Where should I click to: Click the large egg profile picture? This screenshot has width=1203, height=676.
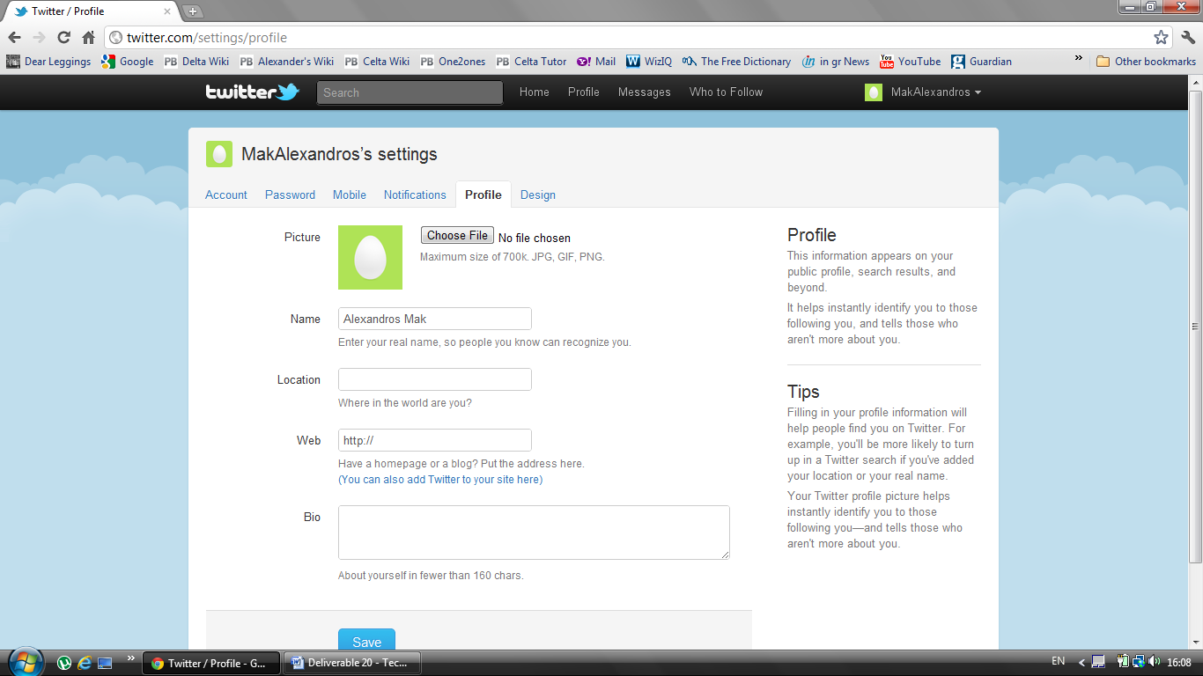click(x=370, y=257)
